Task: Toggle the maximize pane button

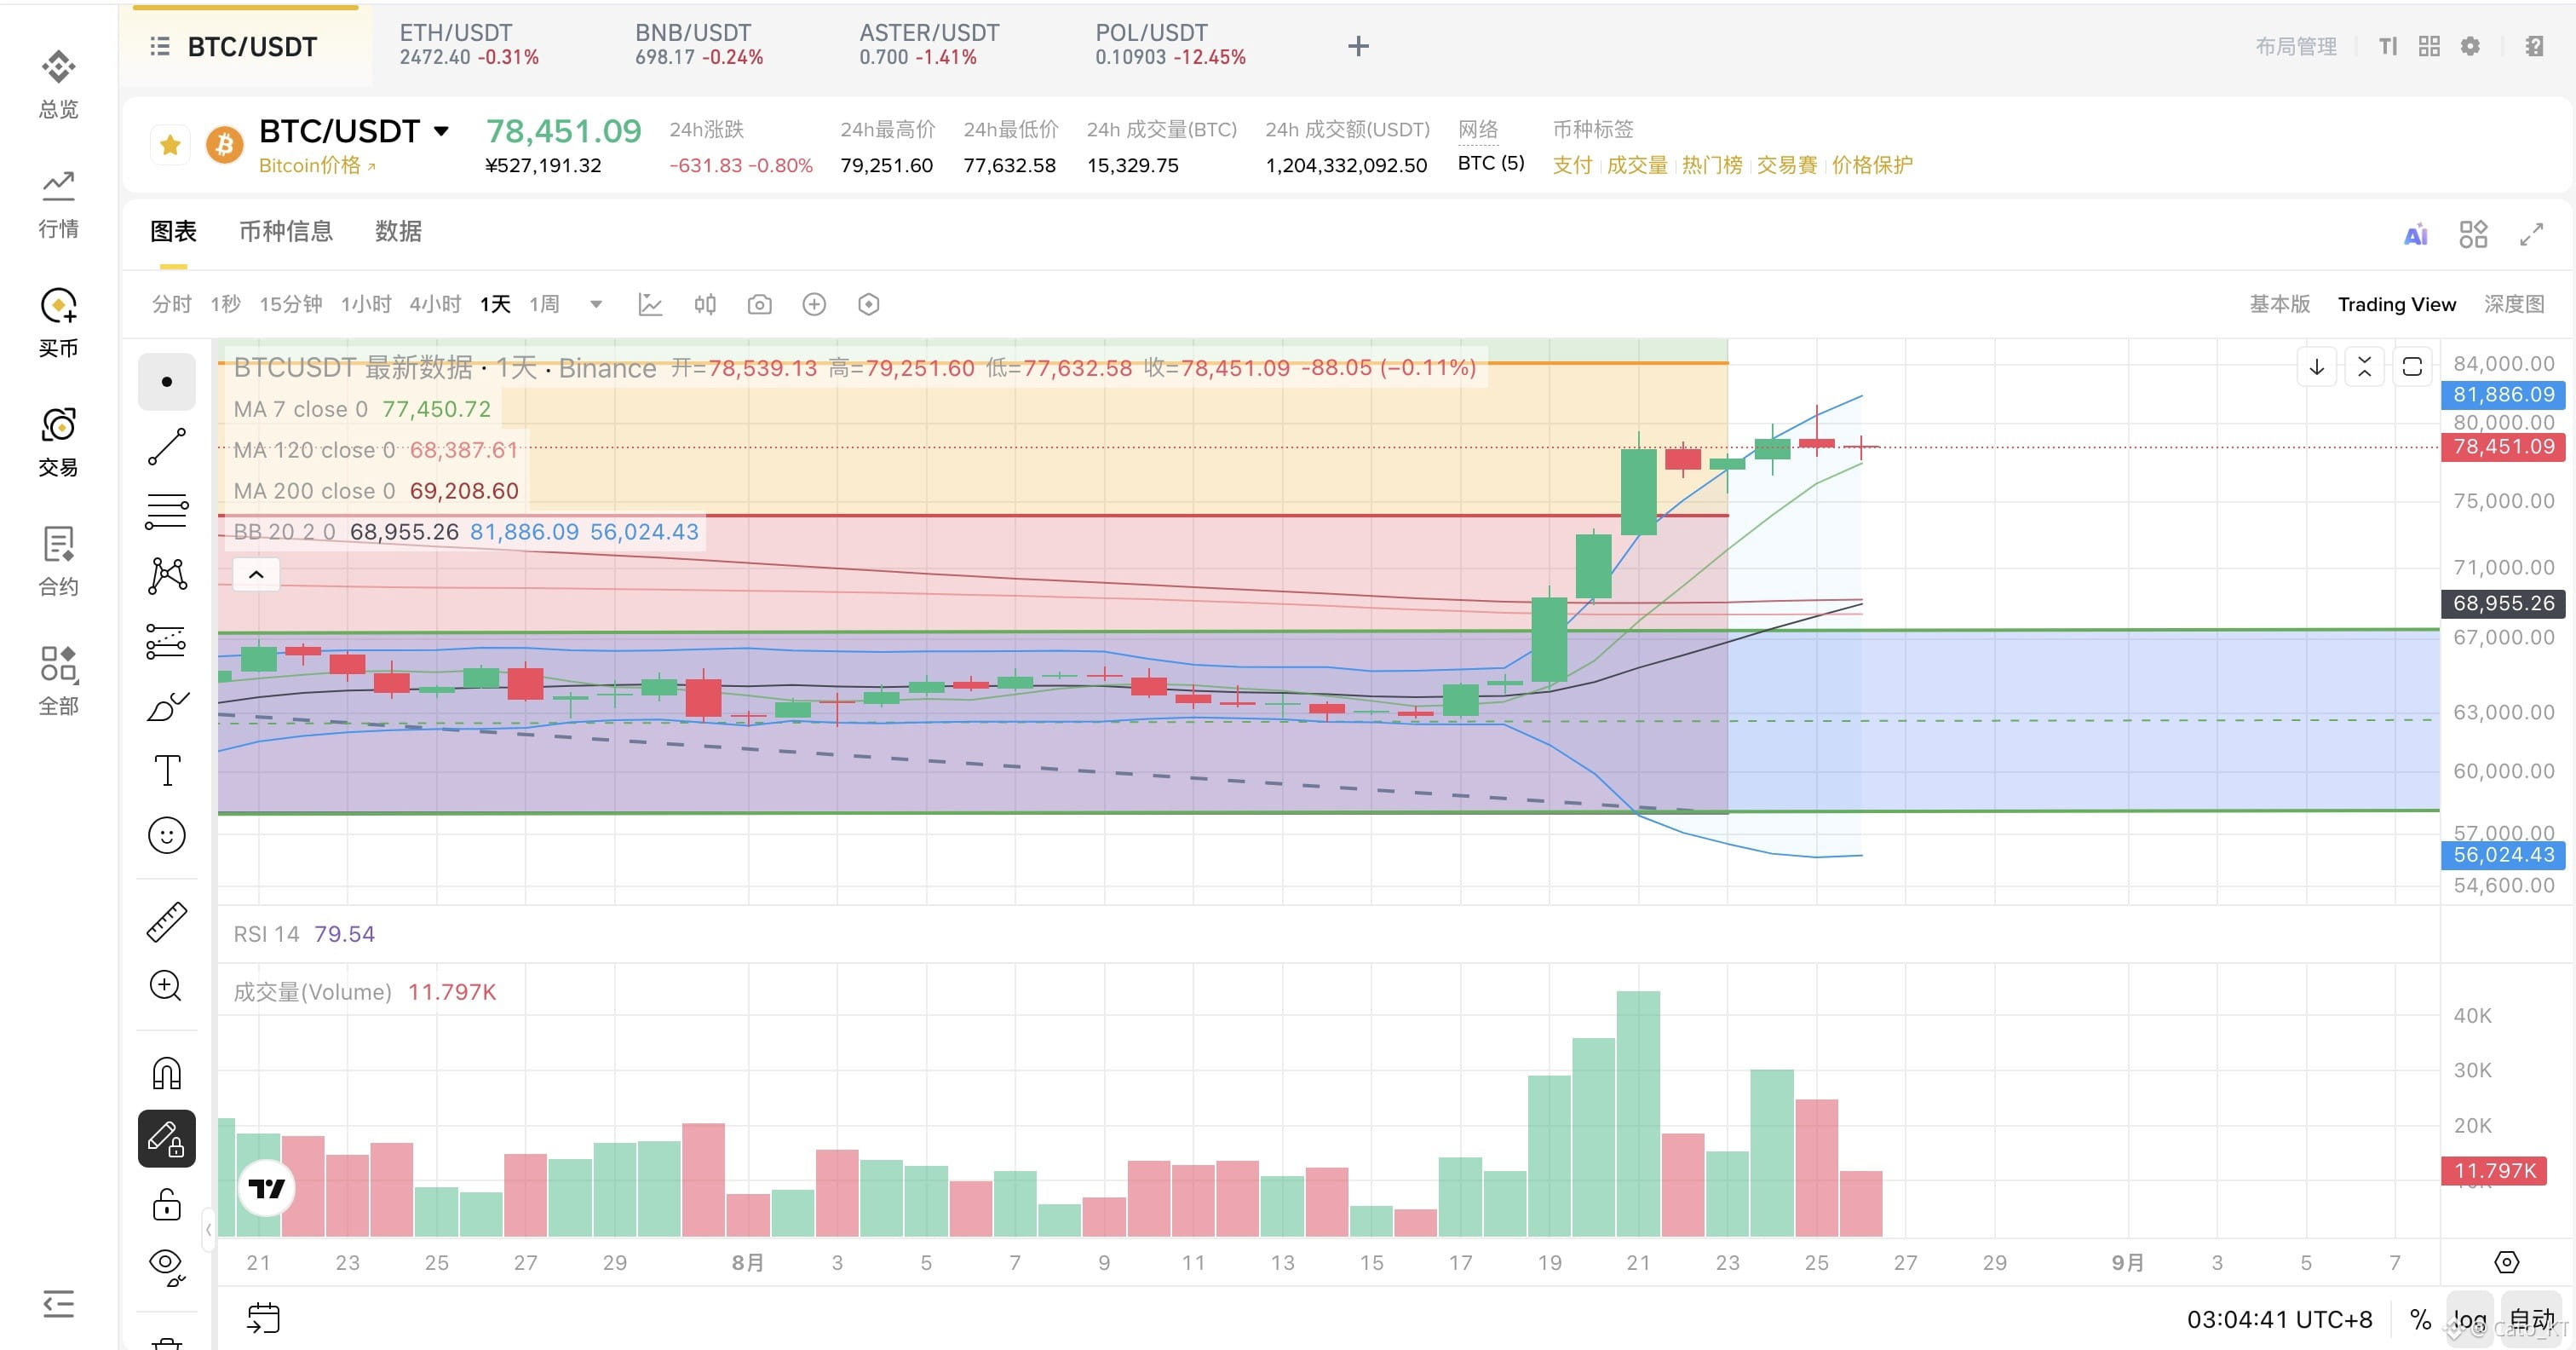Action: pyautogui.click(x=2412, y=367)
